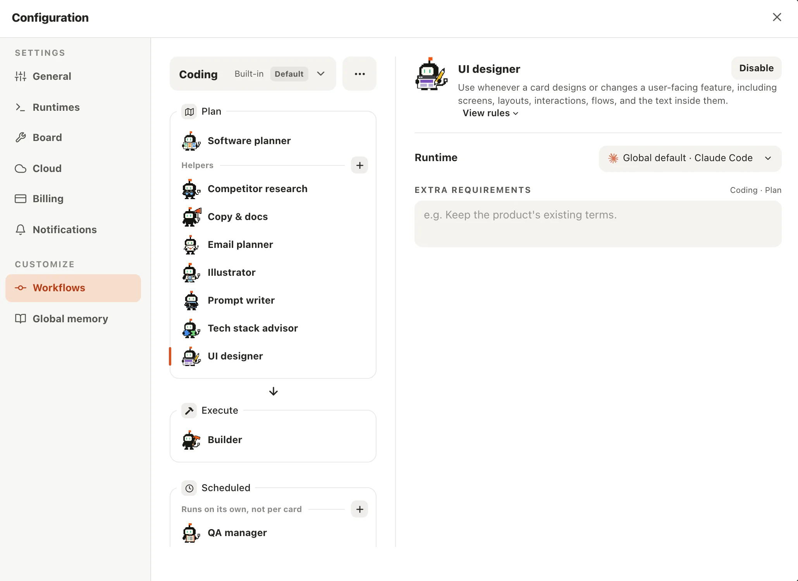Click QA manager robot avatar
This screenshot has width=798, height=581.
coord(191,533)
